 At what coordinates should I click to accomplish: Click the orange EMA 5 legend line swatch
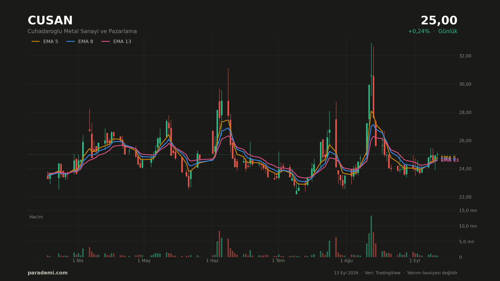click(36, 42)
